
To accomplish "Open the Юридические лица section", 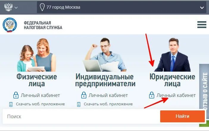I will click(172, 80).
